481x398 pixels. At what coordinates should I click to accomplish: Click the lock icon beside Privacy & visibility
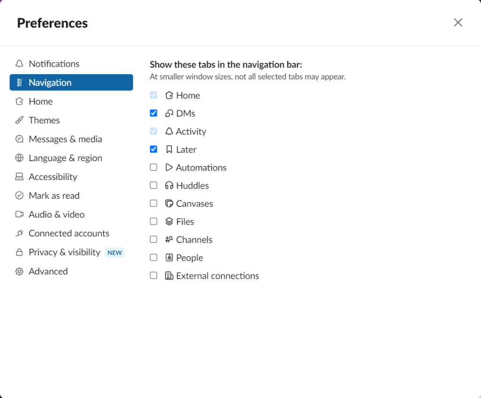[x=19, y=252]
